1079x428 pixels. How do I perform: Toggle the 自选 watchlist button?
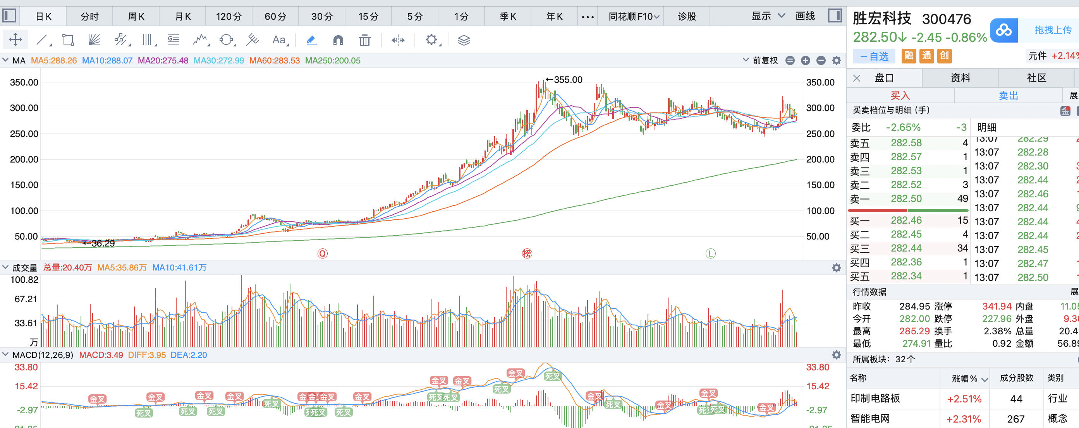[x=874, y=56]
